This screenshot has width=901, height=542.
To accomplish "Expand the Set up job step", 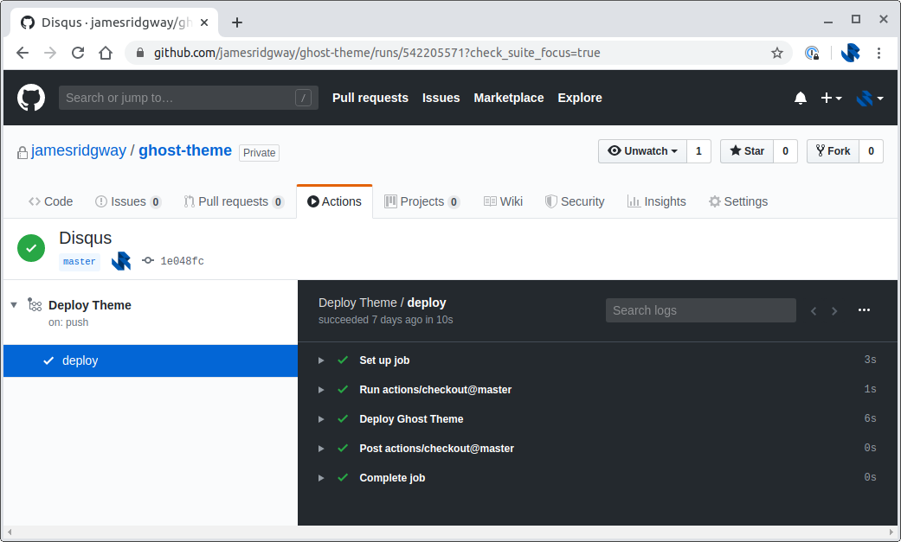I will tap(321, 360).
